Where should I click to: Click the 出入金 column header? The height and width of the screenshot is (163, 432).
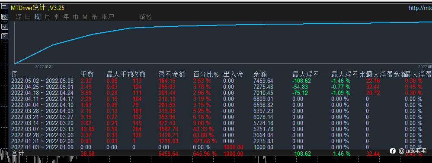tap(233, 74)
